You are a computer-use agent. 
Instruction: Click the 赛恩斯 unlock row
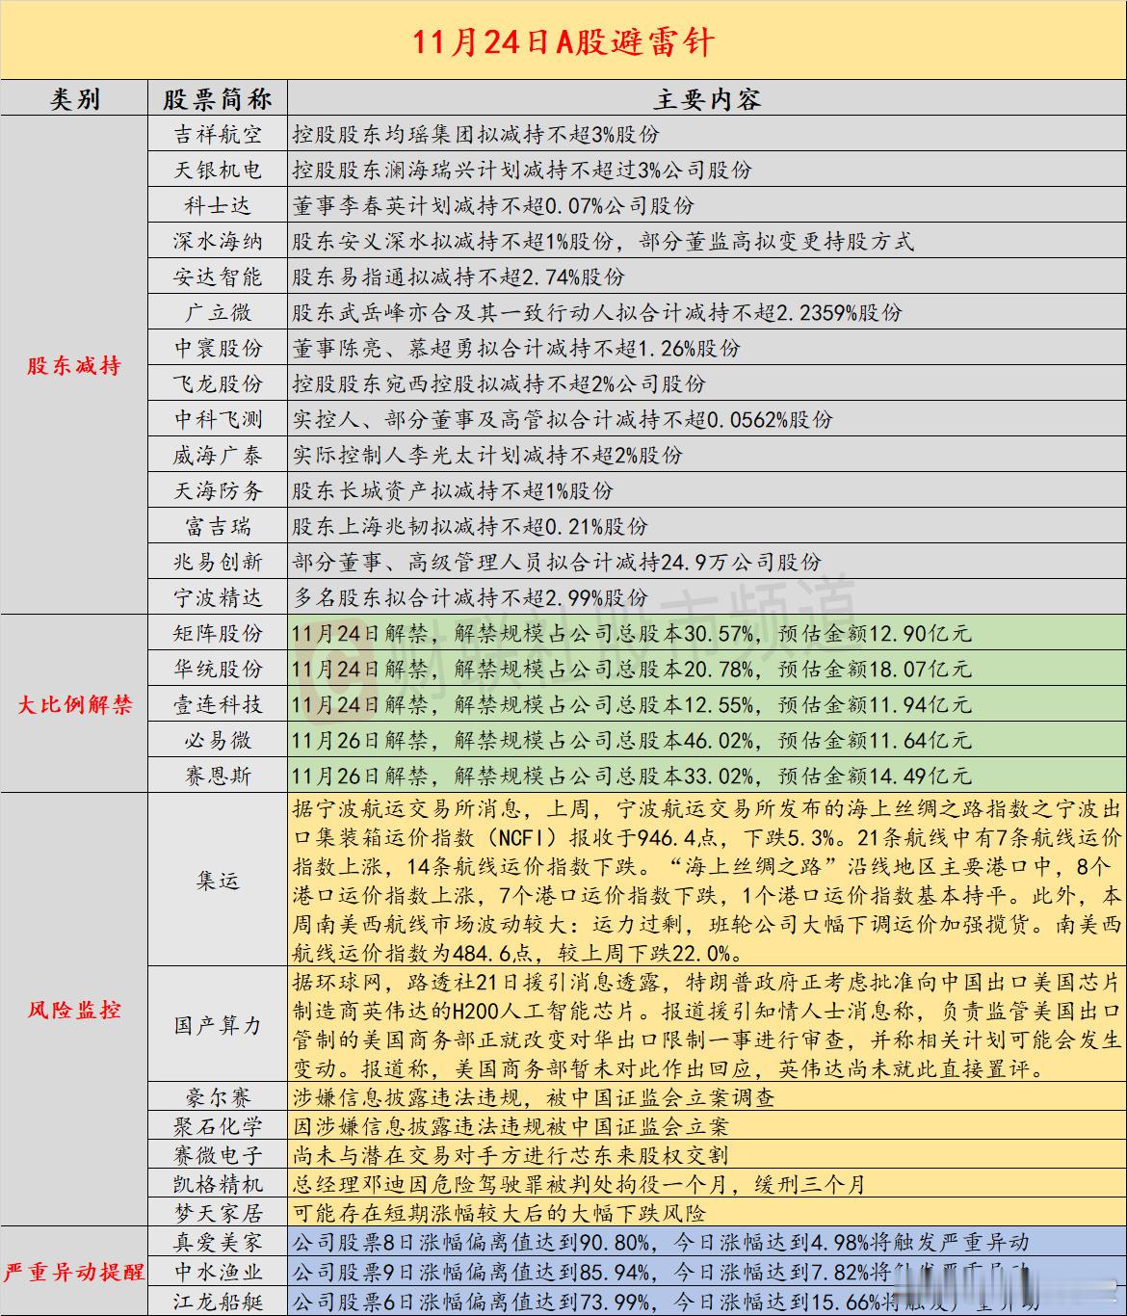click(x=220, y=771)
